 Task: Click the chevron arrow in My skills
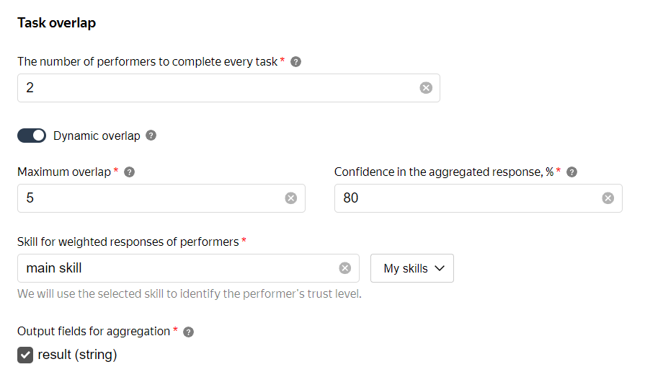(x=440, y=268)
